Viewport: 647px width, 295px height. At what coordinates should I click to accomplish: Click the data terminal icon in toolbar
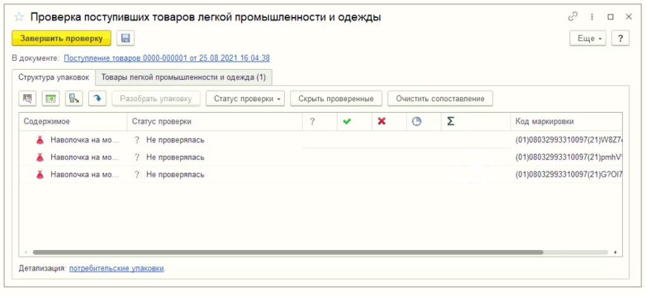coord(74,99)
